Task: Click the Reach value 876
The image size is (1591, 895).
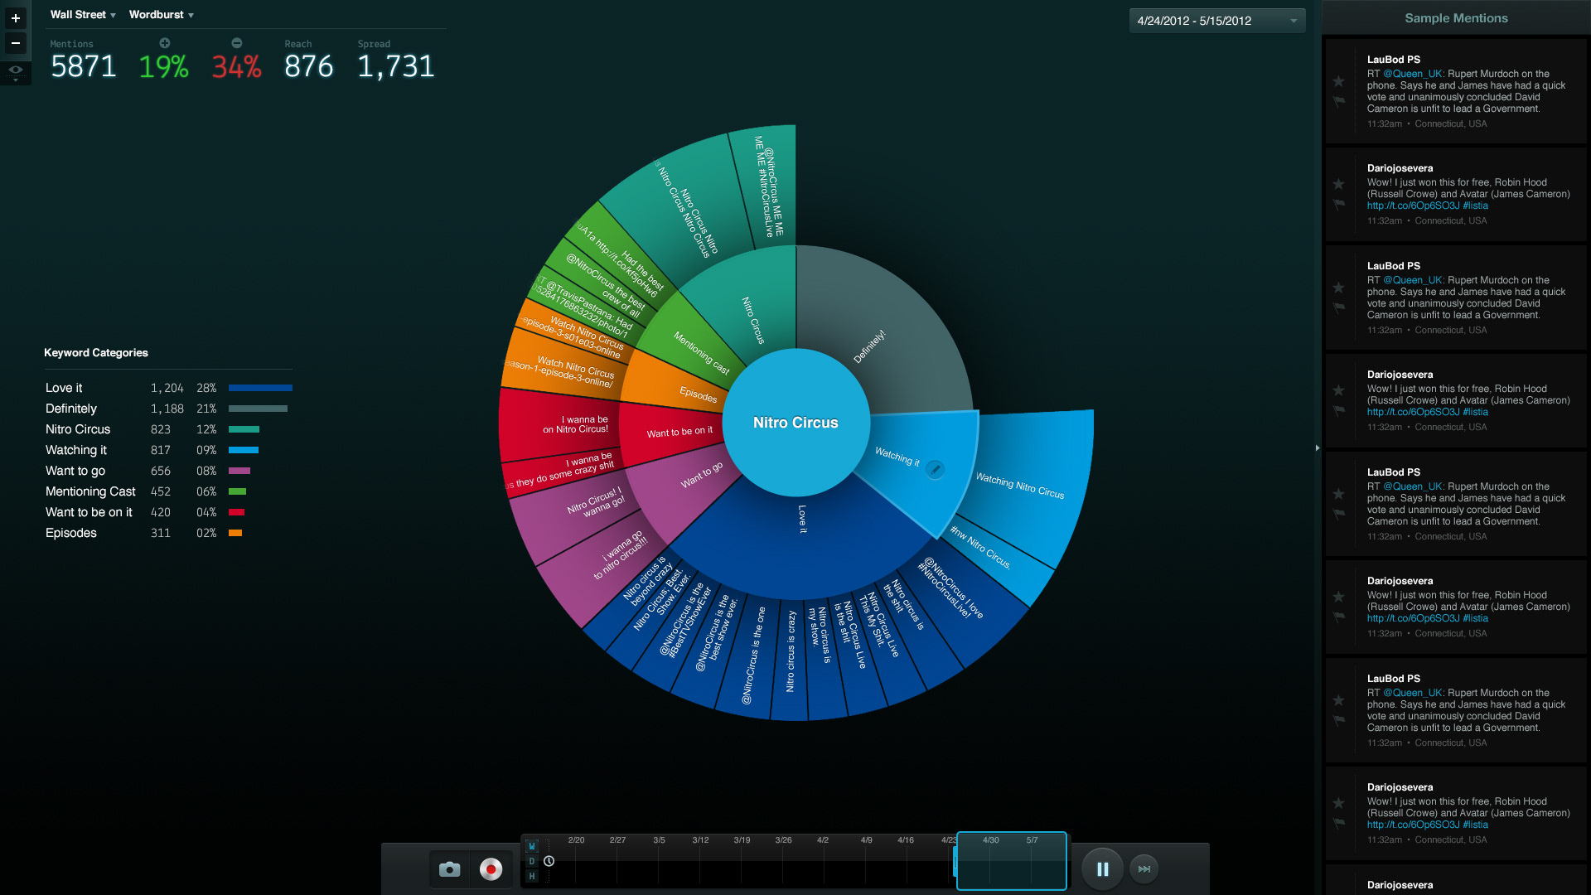Action: [x=308, y=66]
